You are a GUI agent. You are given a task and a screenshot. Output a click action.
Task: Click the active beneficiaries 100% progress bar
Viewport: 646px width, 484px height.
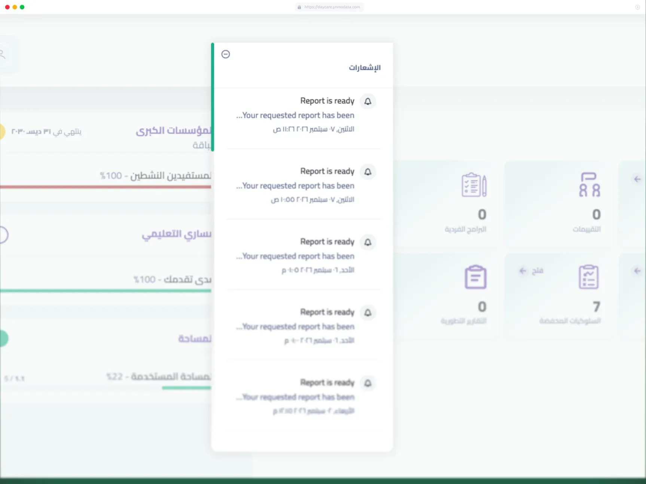[106, 187]
